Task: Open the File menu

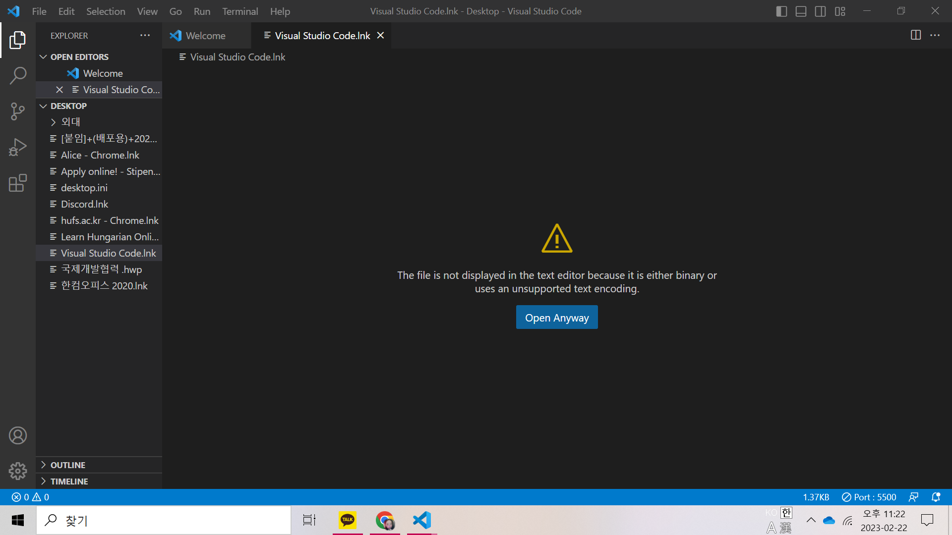Action: 39,11
